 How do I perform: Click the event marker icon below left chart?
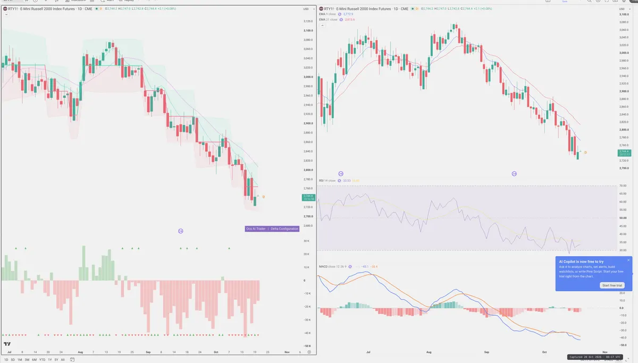(181, 231)
